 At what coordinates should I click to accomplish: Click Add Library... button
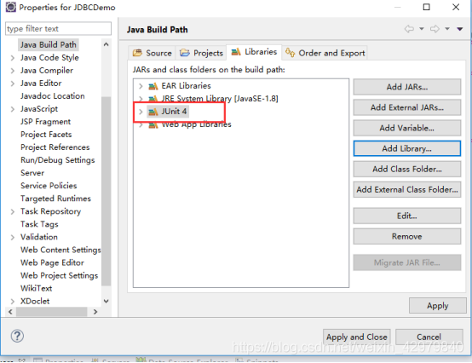407,148
